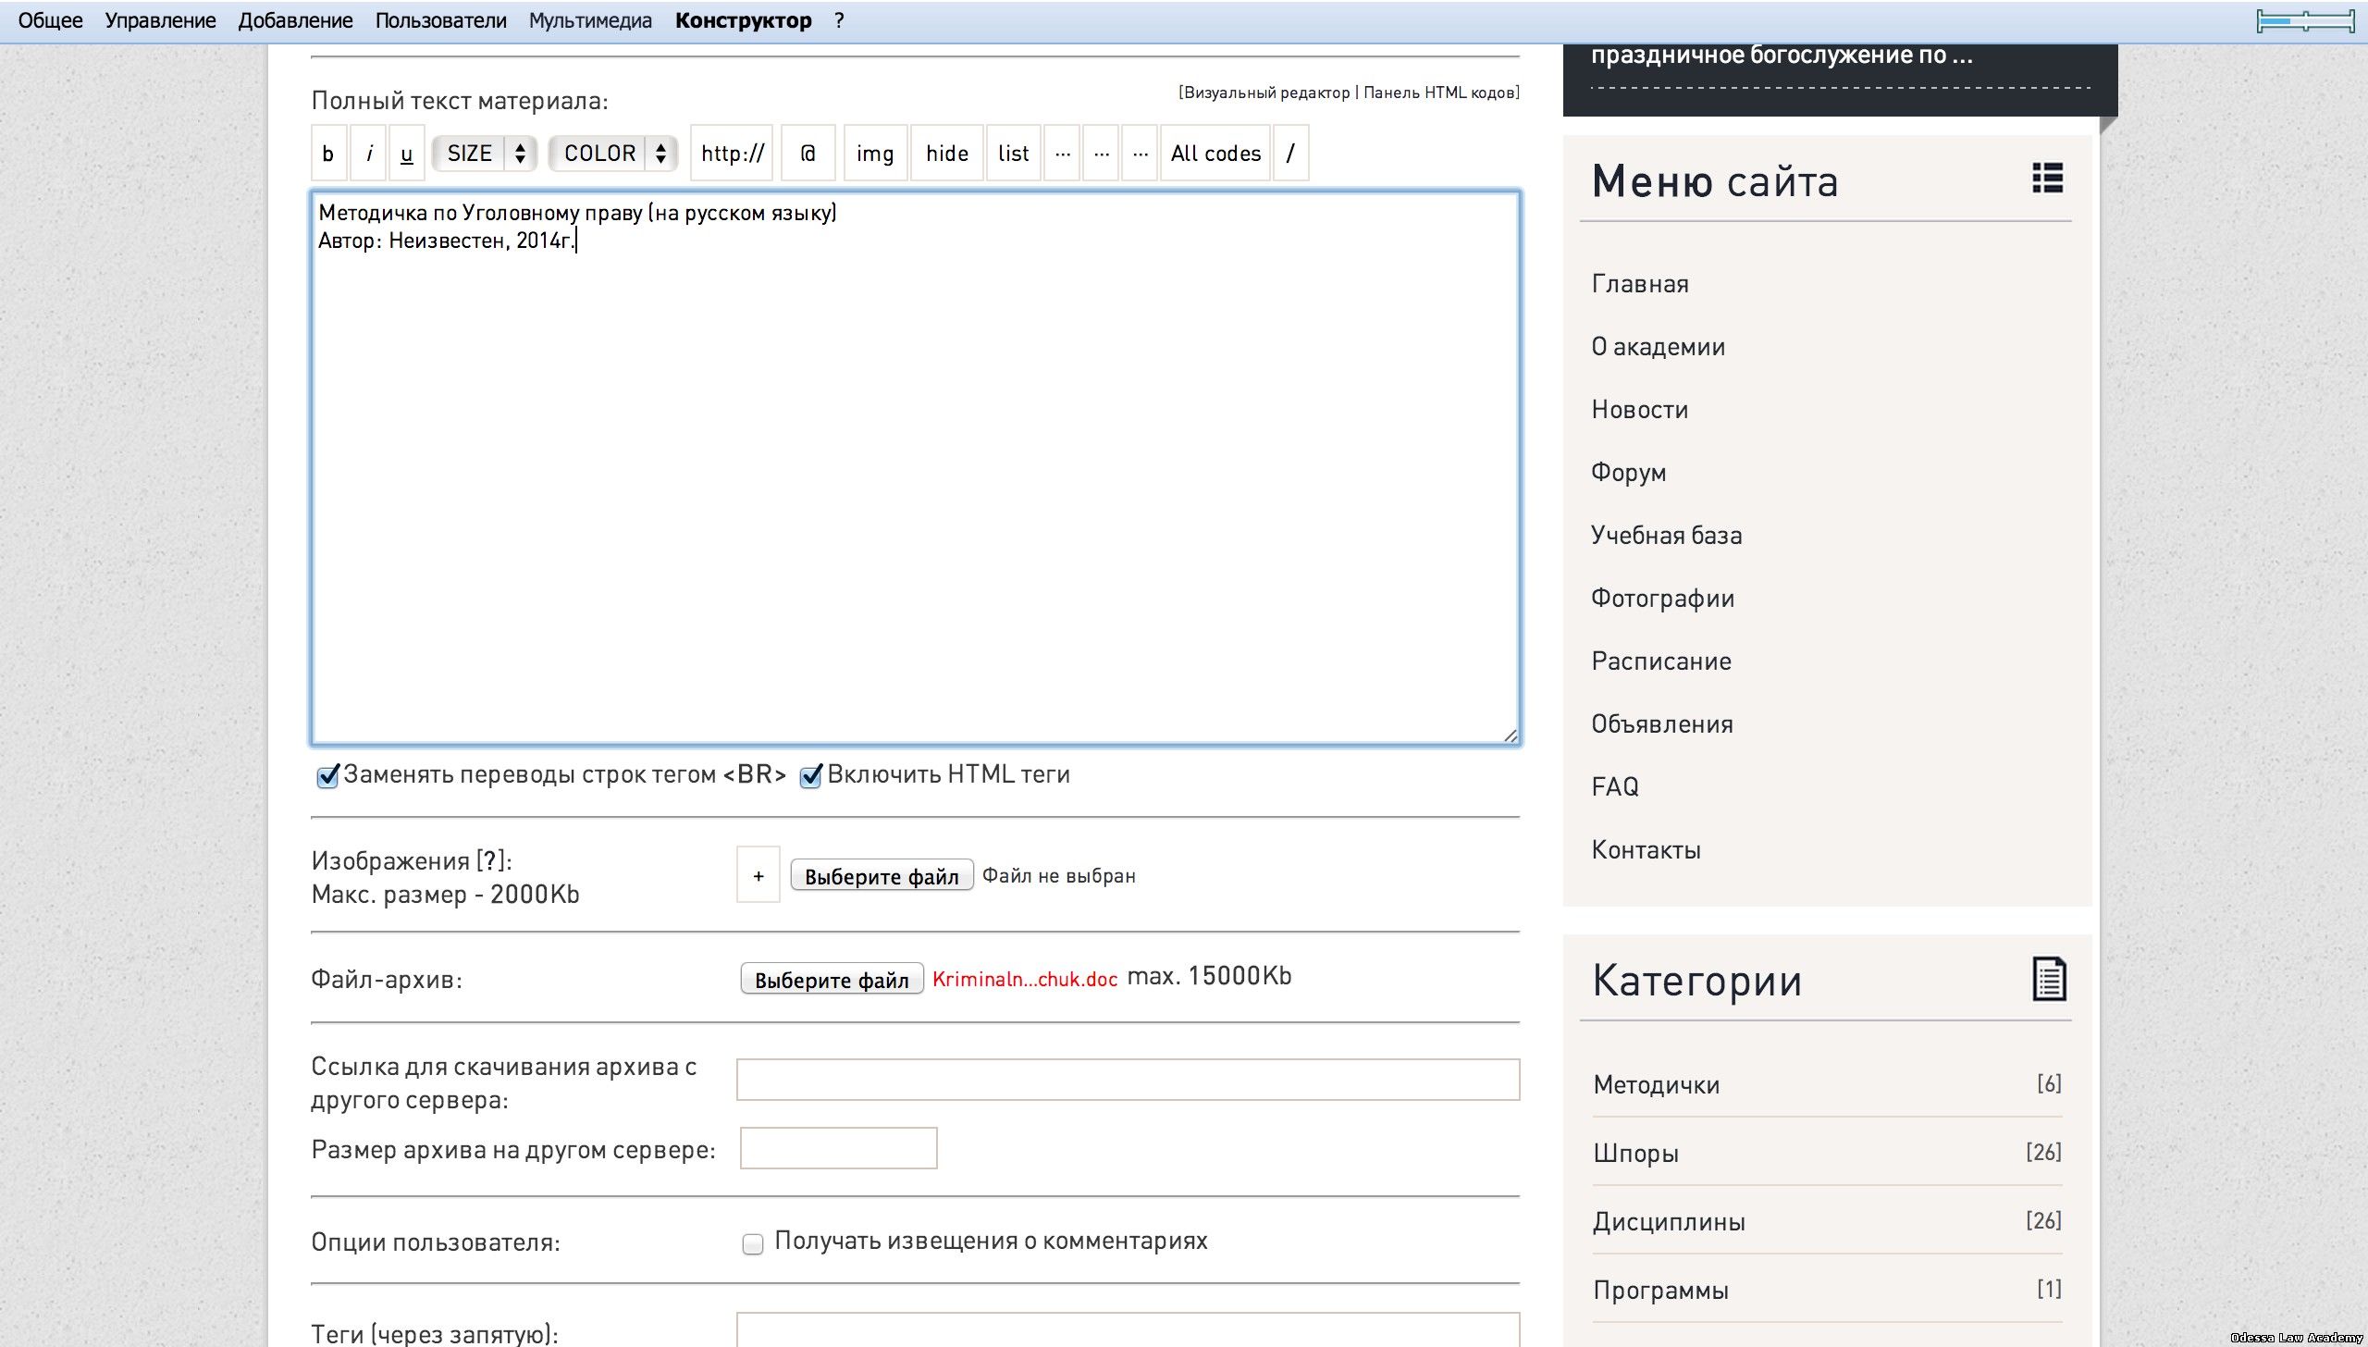Switch to Визуальный редактор
2368x1347 pixels.
pos(1267,93)
